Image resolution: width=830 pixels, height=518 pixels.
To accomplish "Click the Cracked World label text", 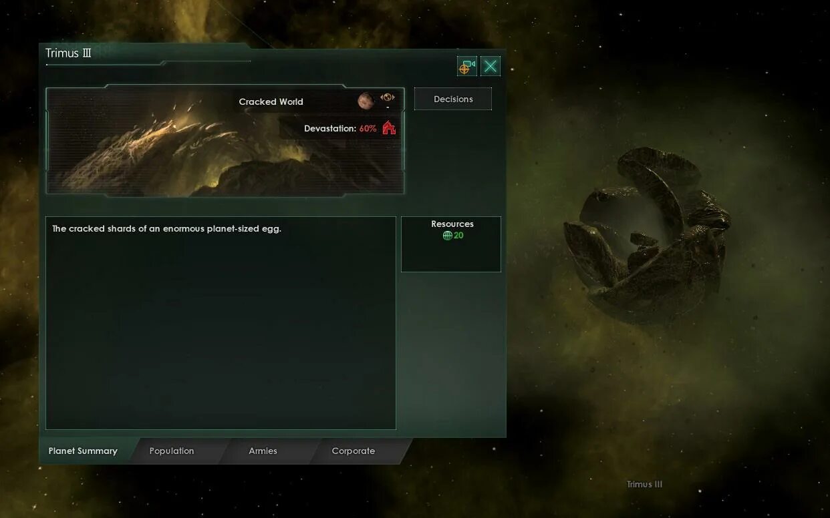I will (271, 101).
